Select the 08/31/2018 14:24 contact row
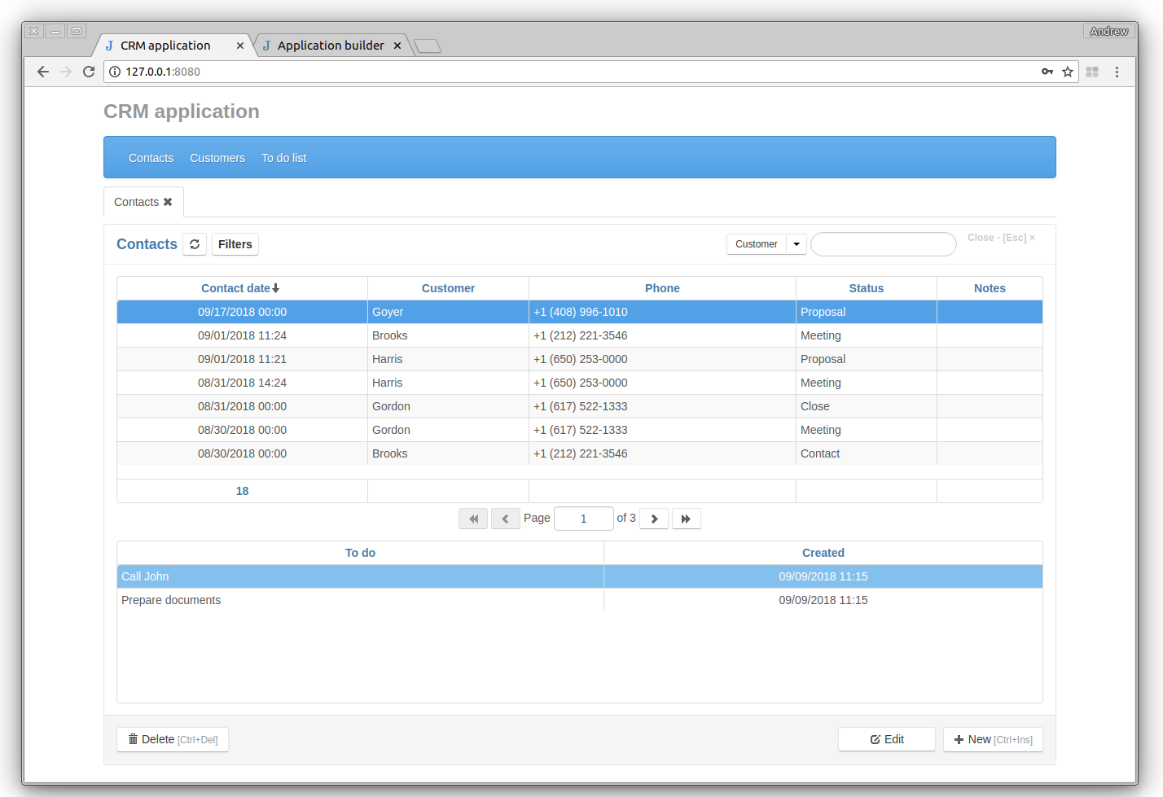 click(x=580, y=383)
